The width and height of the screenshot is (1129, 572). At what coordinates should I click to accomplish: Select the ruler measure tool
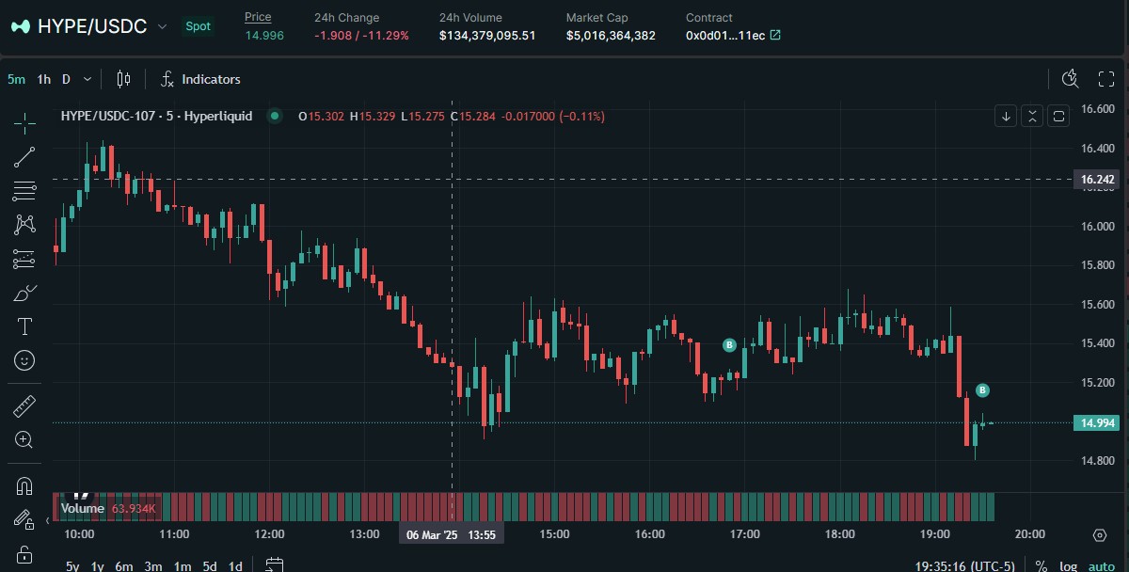click(24, 406)
